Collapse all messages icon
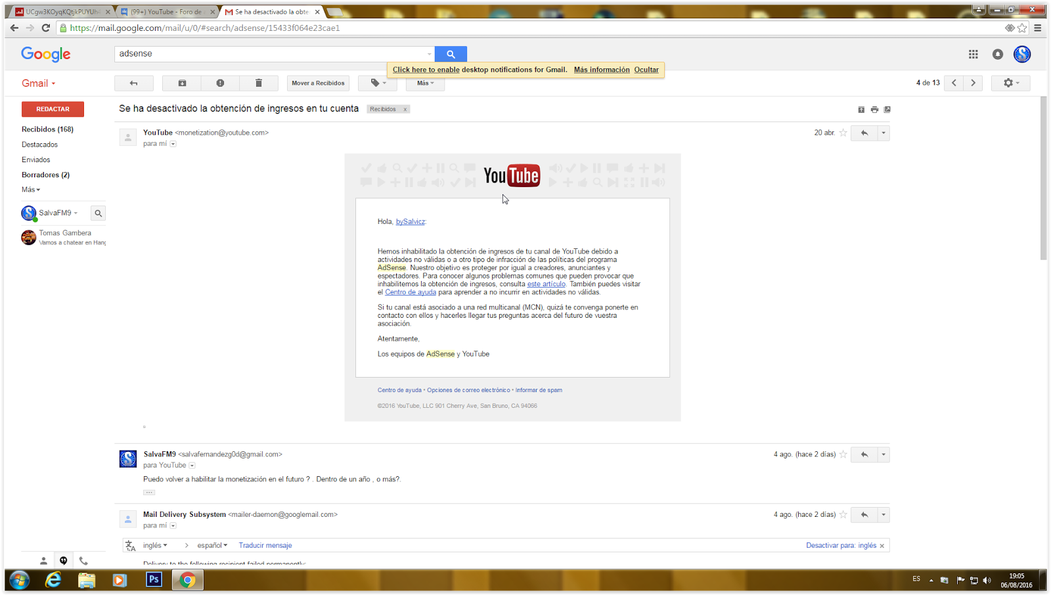 click(x=861, y=110)
